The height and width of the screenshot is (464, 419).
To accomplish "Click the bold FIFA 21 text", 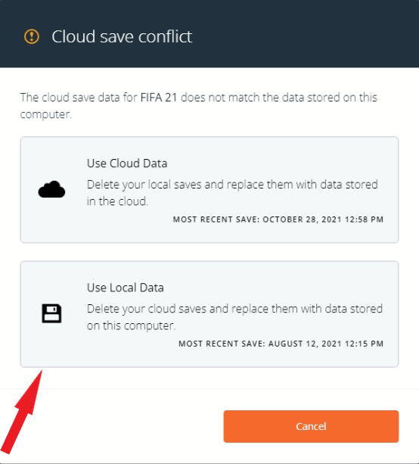I will point(159,98).
